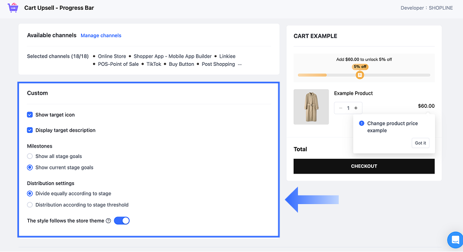Toggle the style follows store theme switch
The image size is (463, 252).
pyautogui.click(x=122, y=220)
